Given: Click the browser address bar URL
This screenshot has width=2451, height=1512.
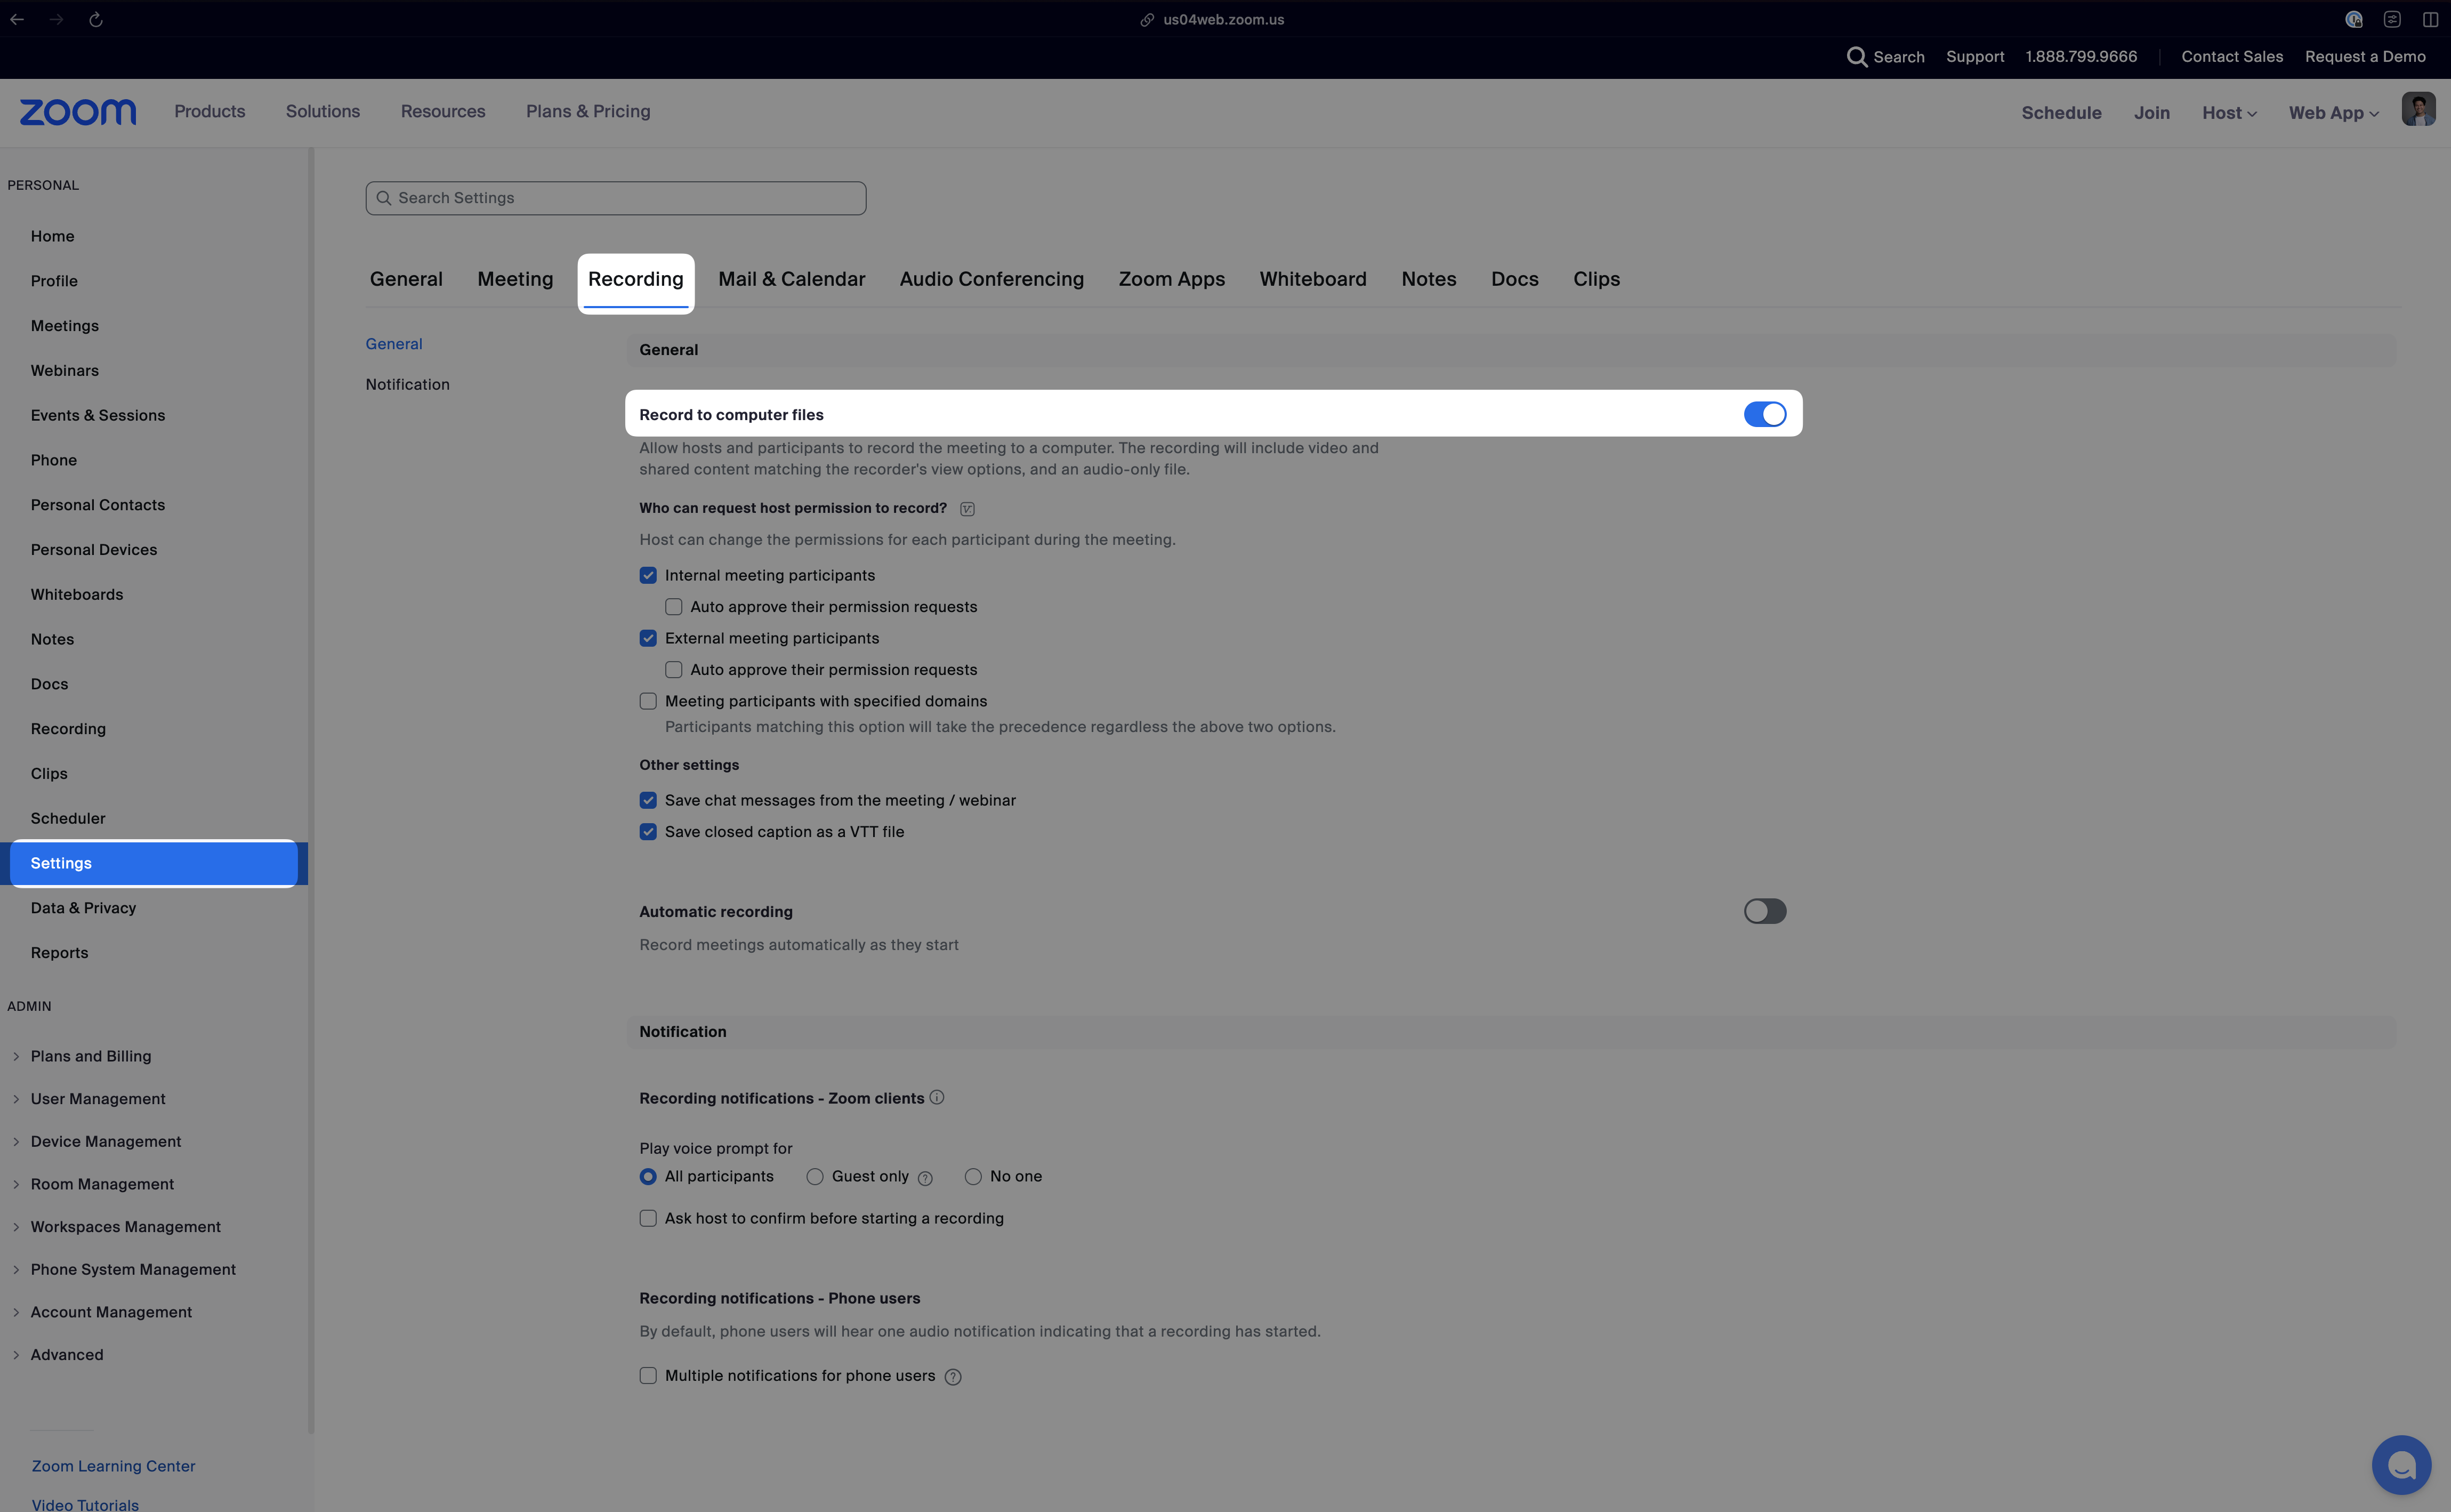Looking at the screenshot, I should 1223,20.
